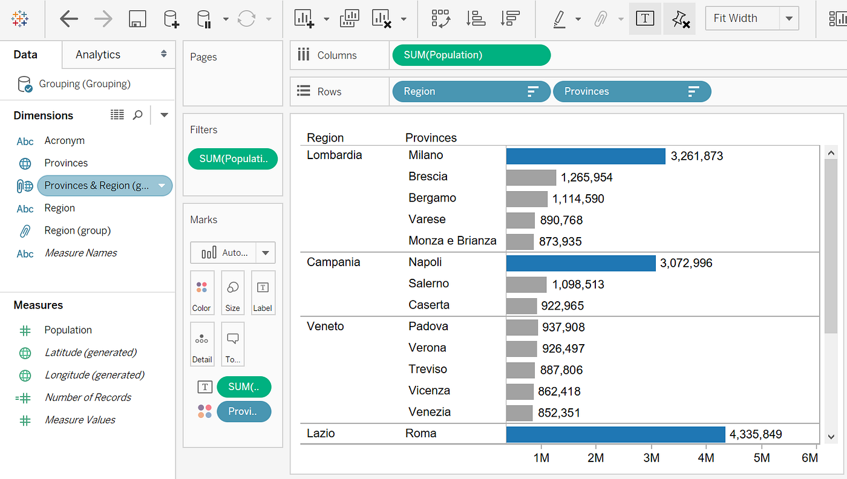Open the Provinces & Region group field dropdown

coord(161,186)
